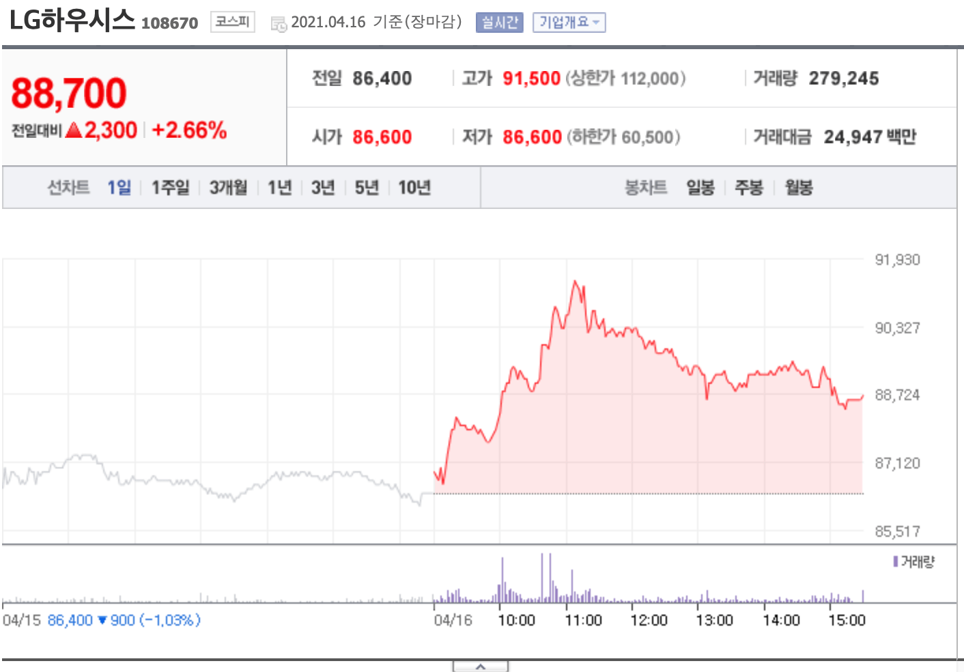Click the 85,517 y-axis label
Viewport: 964px width, 672px height.
[897, 531]
